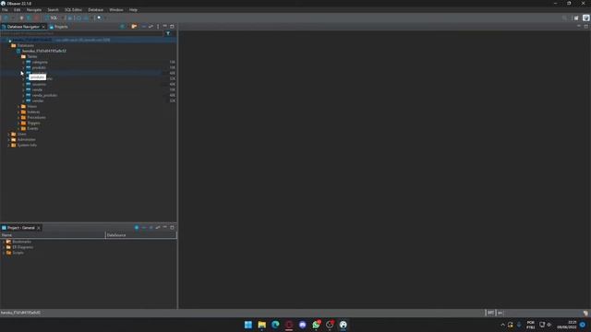Click the taskbar clock and date
The image size is (591, 332).
[x=567, y=325]
